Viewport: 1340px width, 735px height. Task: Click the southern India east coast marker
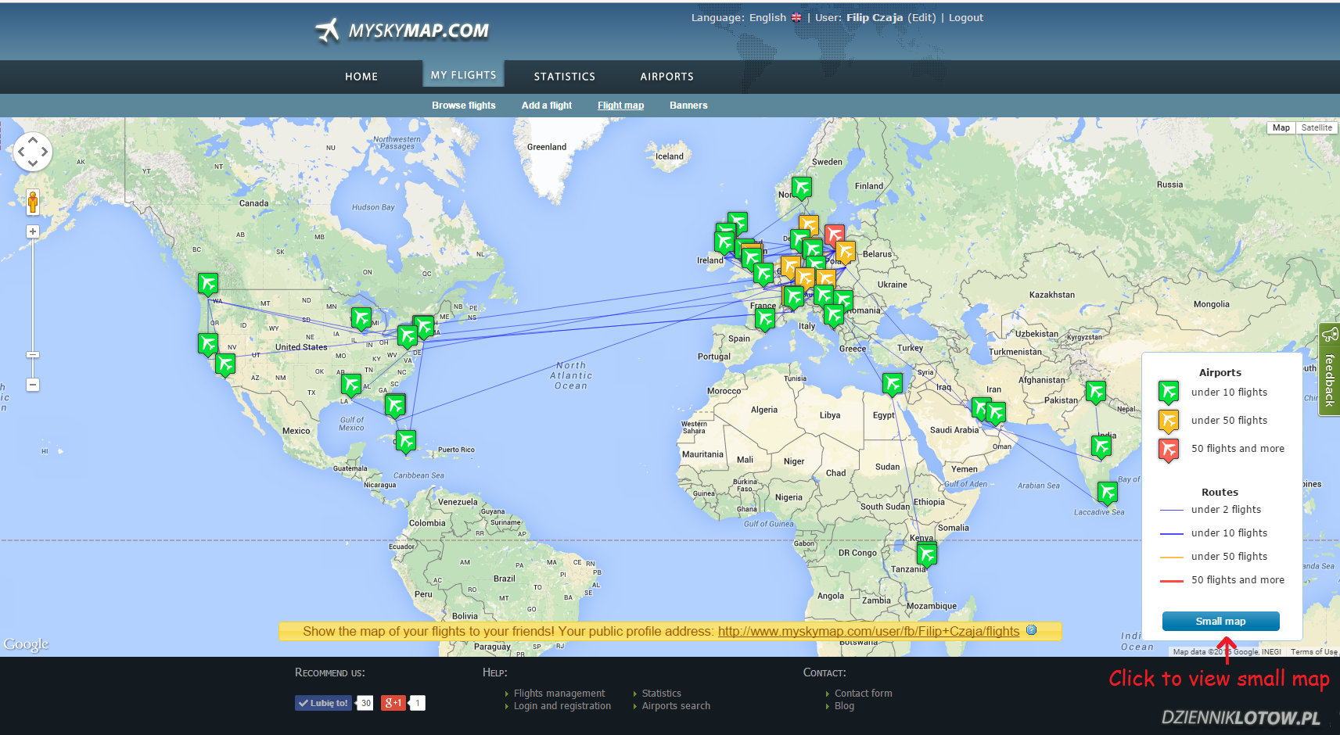[x=1101, y=447]
